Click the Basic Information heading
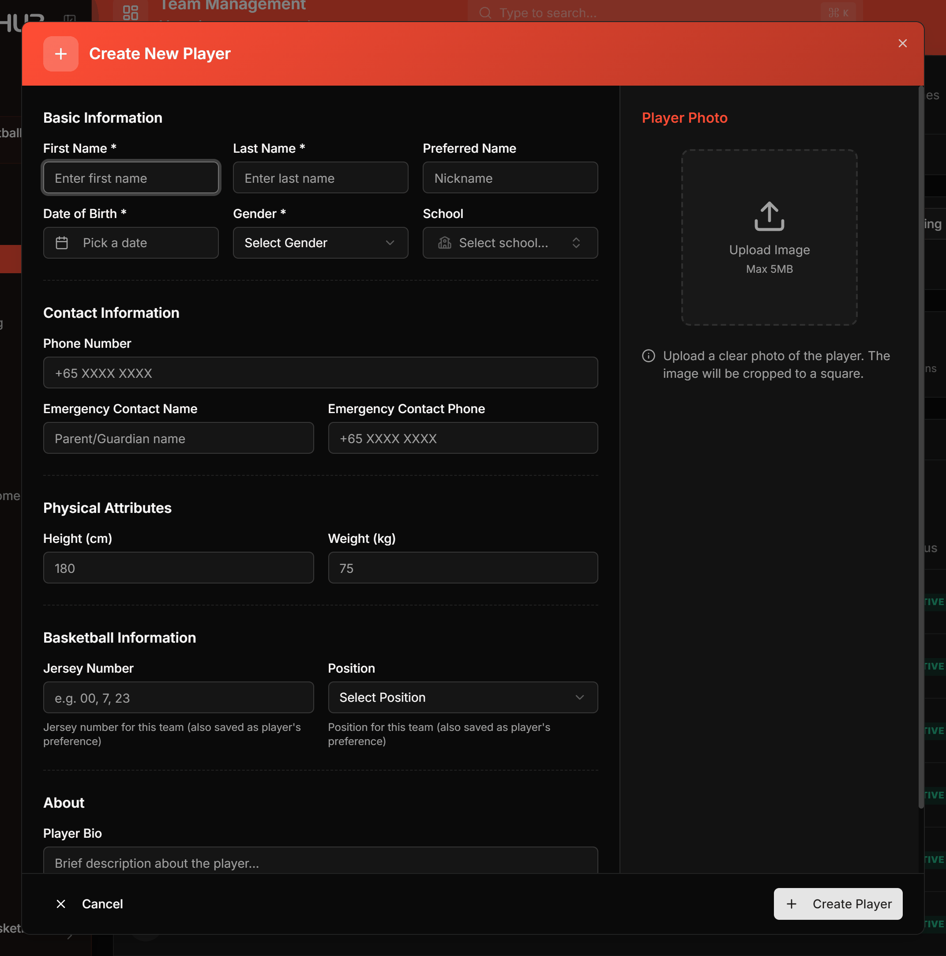Viewport: 946px width, 956px height. (x=102, y=118)
